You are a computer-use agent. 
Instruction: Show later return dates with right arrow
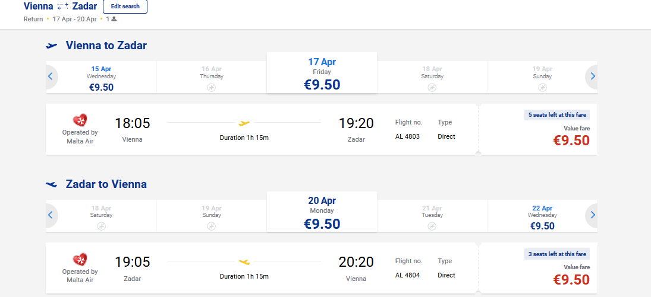[592, 215]
